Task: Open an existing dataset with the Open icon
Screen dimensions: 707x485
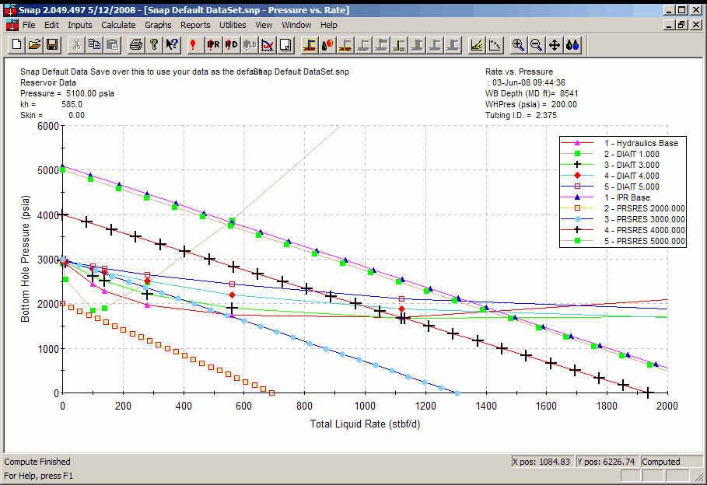Action: [34, 45]
